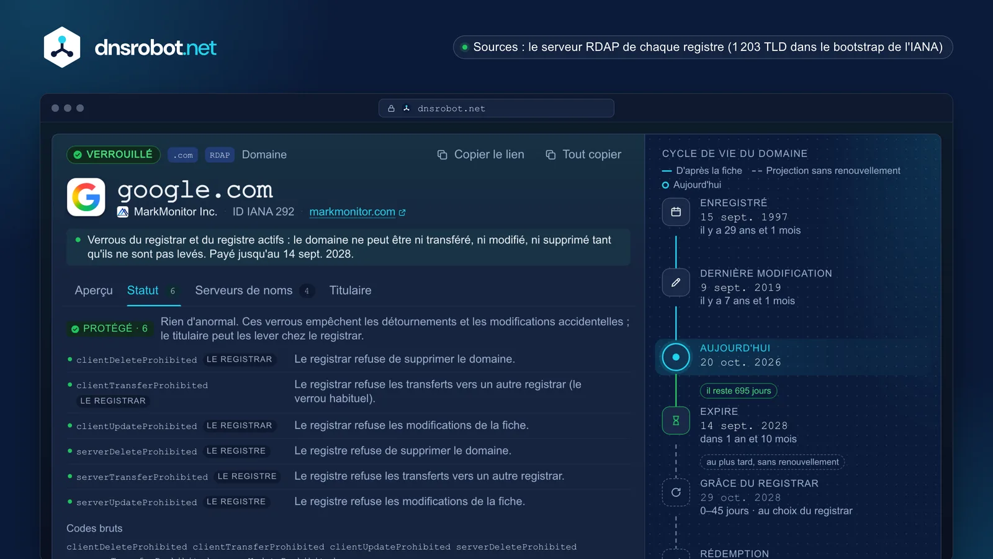Viewport: 993px width, 559px height.
Task: Open the markmonitor.com link
Action: point(352,212)
